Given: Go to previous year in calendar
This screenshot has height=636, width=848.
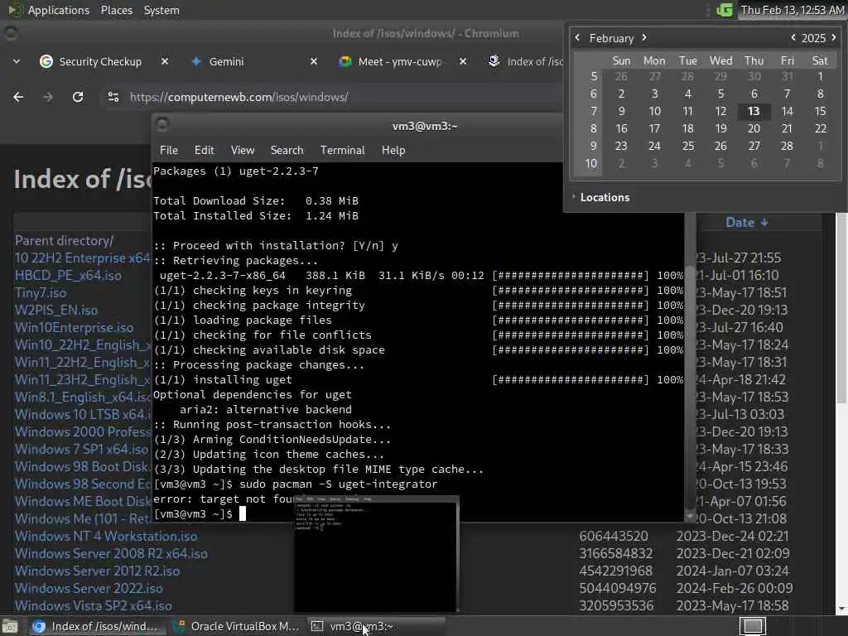Looking at the screenshot, I should (x=793, y=38).
